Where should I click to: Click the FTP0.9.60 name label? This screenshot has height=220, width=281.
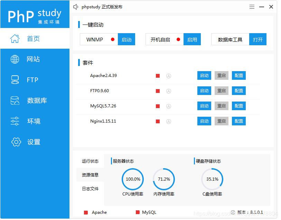[x=100, y=91]
